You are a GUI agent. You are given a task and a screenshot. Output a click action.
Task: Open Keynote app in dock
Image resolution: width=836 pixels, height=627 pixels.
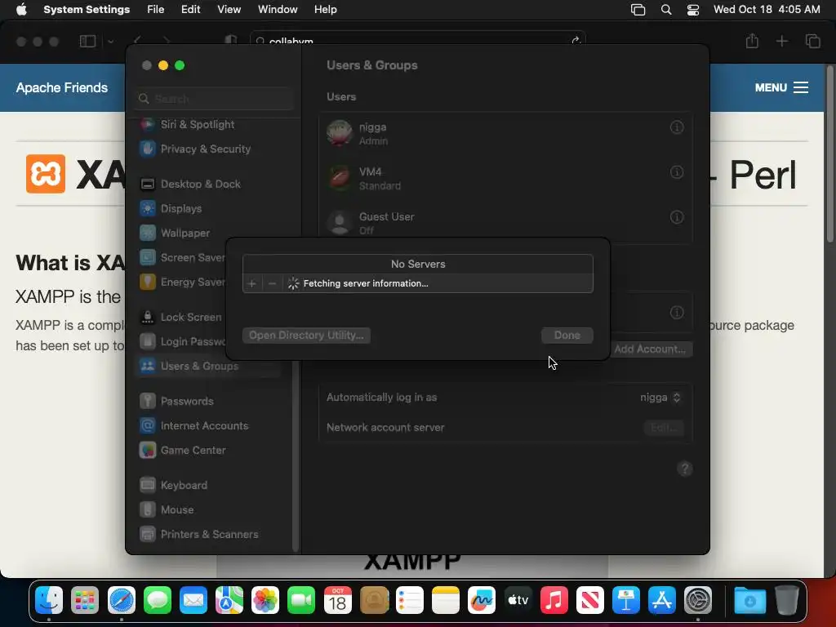point(626,600)
